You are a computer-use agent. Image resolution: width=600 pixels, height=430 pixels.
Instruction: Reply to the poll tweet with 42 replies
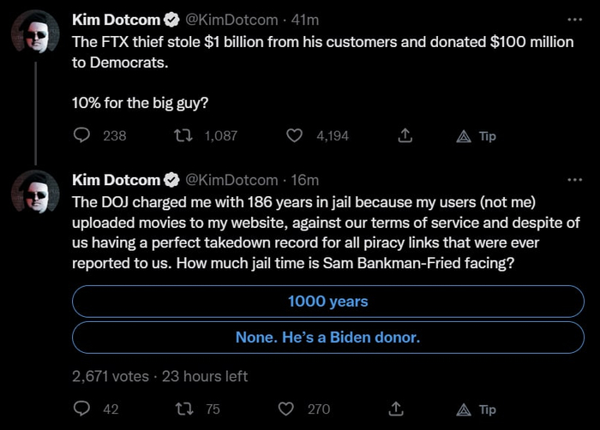coord(83,409)
